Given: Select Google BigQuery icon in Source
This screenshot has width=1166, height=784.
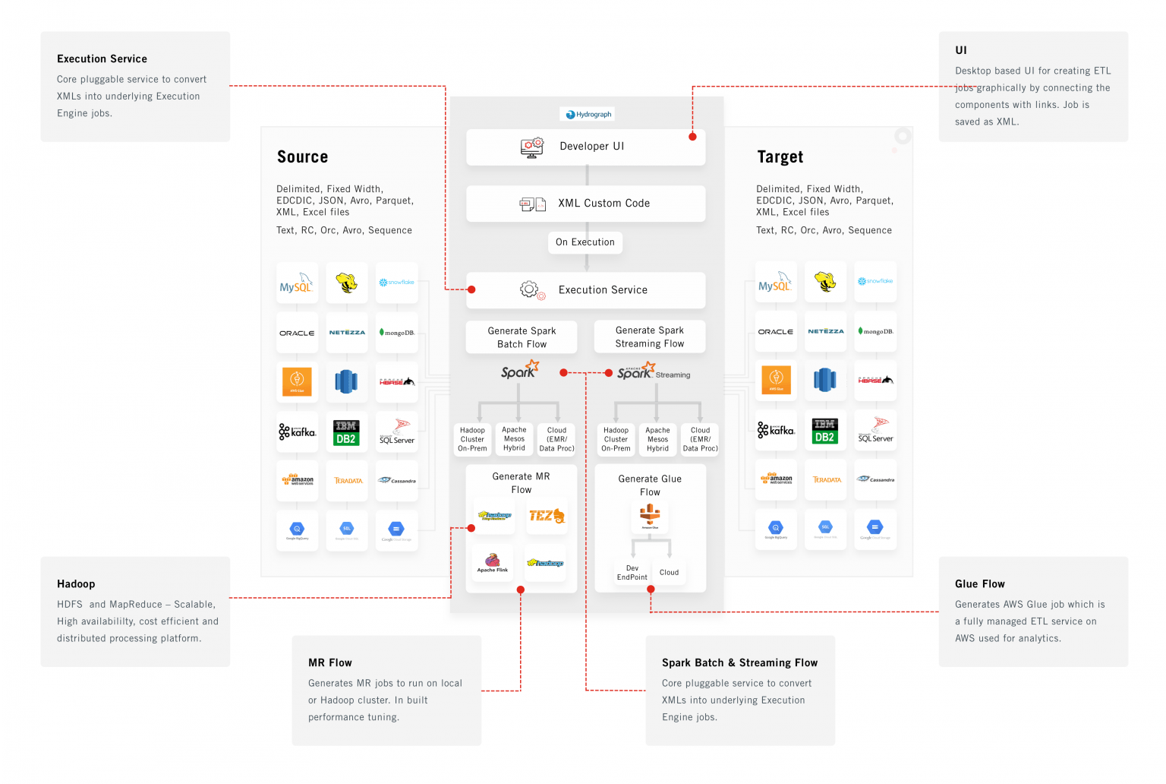Looking at the screenshot, I should coord(297,530).
